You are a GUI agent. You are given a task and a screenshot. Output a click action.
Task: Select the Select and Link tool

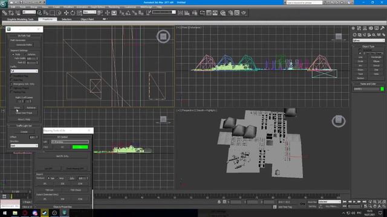(4, 13)
